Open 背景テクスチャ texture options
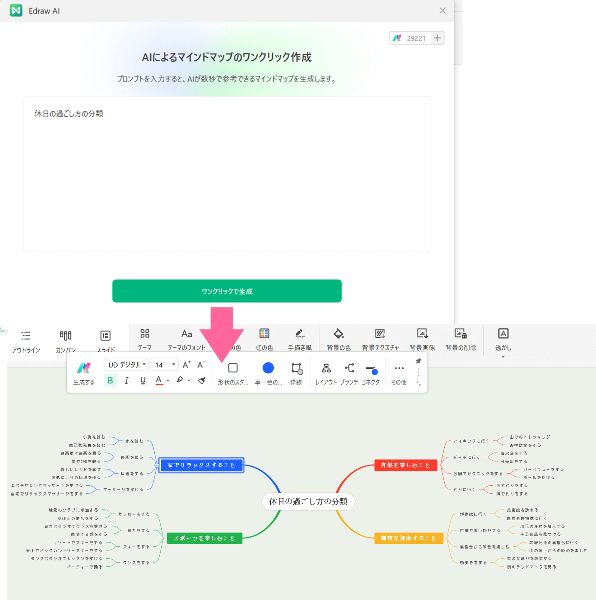Screen dimensions: 596x600 (x=380, y=339)
